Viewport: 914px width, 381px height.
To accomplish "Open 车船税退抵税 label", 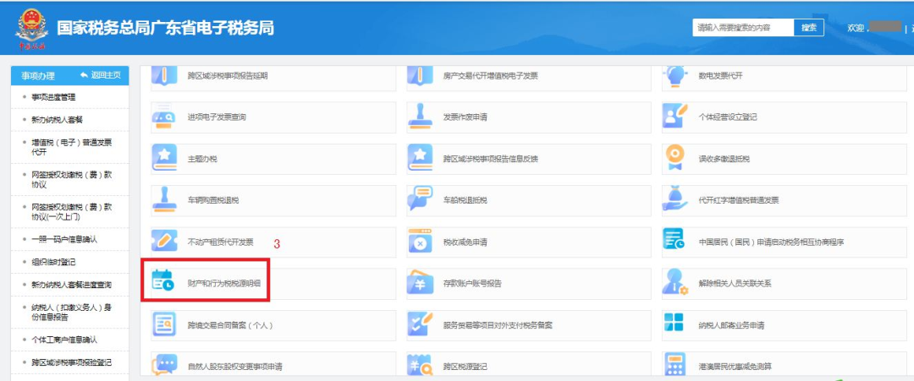I will [x=465, y=200].
